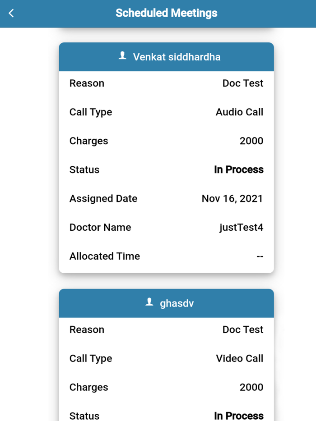Click the Doc Test reason in ghasdv's card
This screenshot has height=421, width=316.
(242, 330)
